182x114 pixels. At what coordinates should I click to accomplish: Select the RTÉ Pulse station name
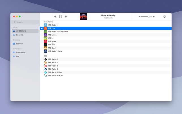52,41
